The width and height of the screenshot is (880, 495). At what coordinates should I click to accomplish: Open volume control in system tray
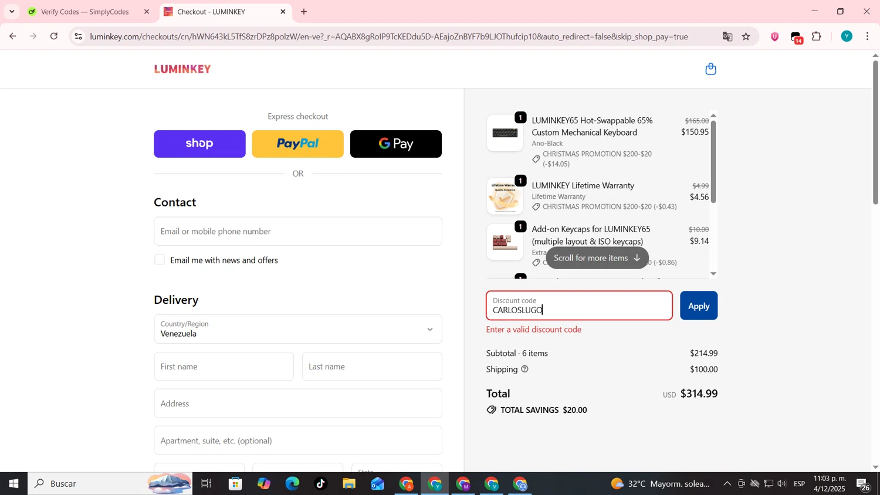pyautogui.click(x=782, y=484)
